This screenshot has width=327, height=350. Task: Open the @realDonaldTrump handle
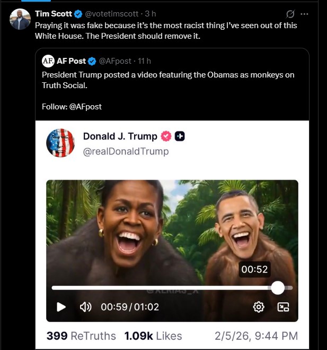pos(126,151)
